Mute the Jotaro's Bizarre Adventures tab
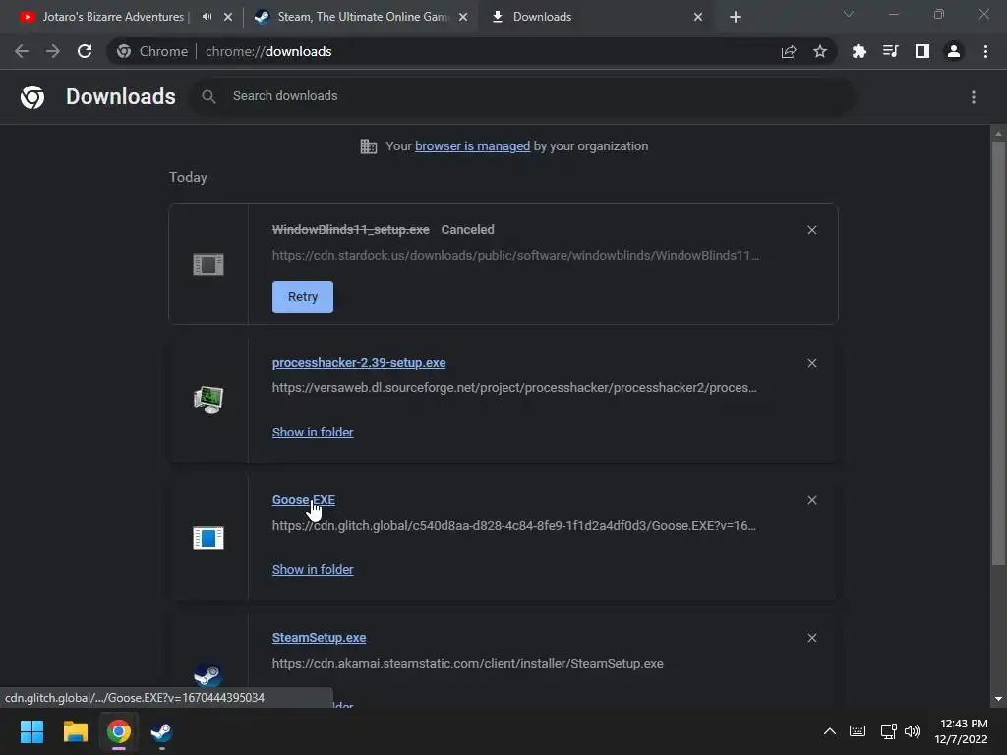 pyautogui.click(x=207, y=17)
